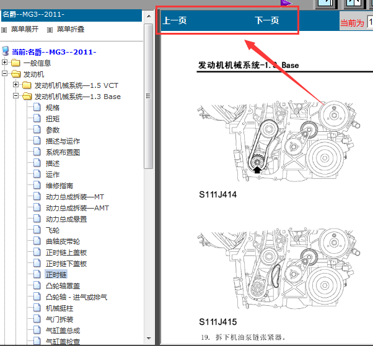
Task: Click the 菜单展开 link text
Action: [x=25, y=29]
